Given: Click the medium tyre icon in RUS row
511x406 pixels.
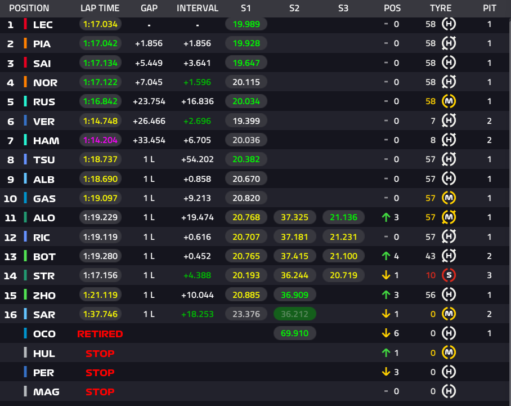Looking at the screenshot, I should pyautogui.click(x=449, y=101).
